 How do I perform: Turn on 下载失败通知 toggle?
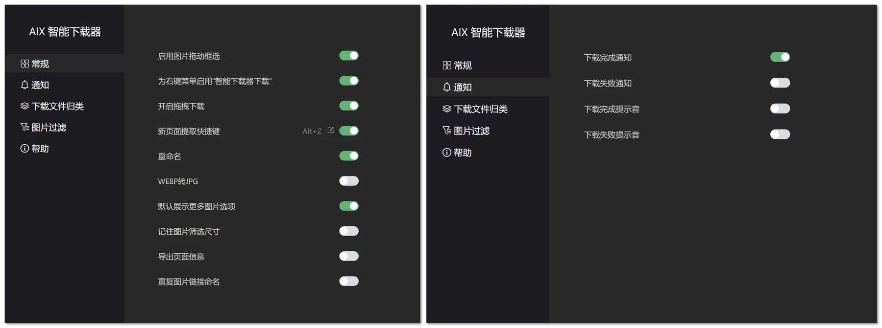(780, 83)
